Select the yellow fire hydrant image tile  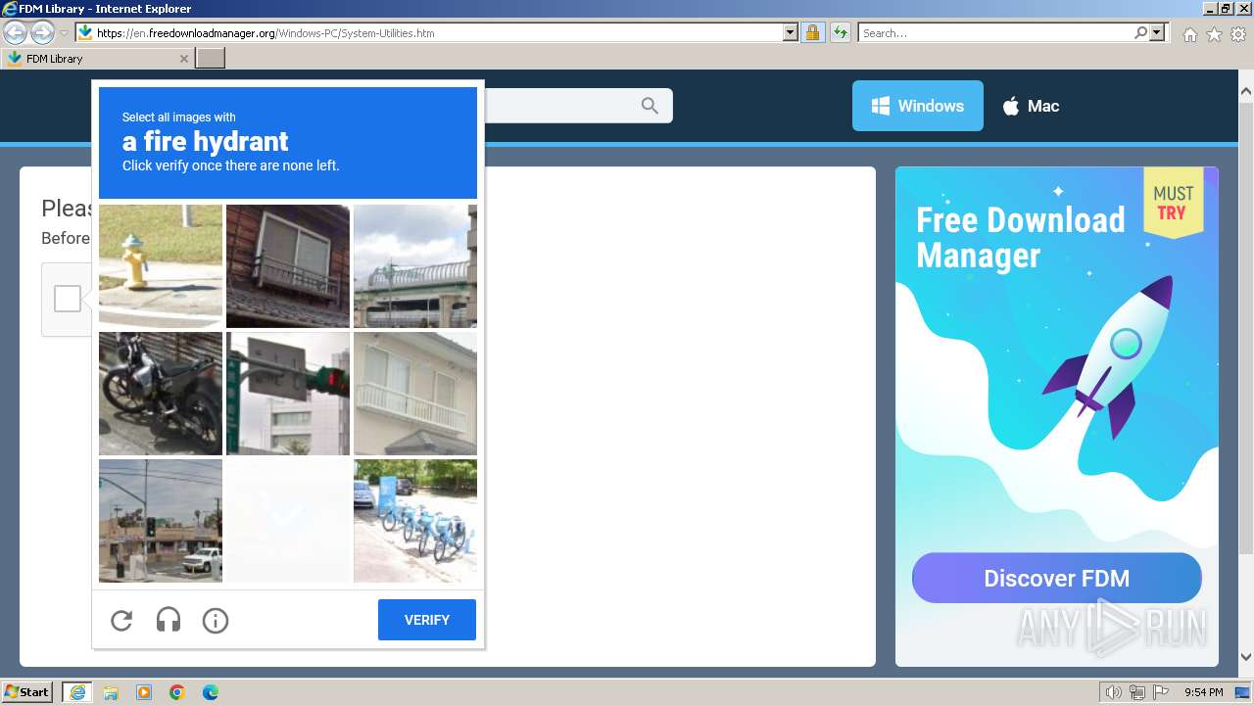tap(161, 265)
